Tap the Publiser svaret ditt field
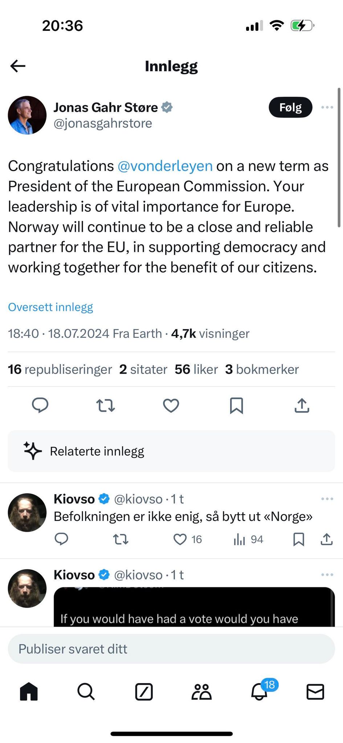The image size is (343, 743). point(171,649)
